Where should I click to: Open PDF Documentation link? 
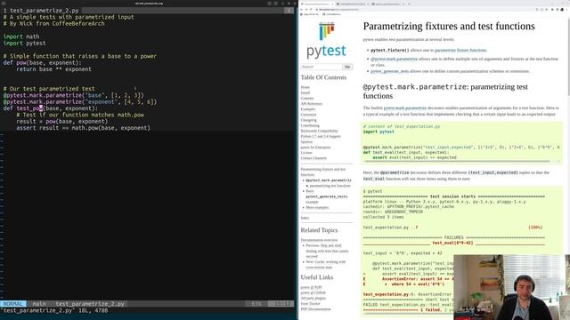tap(315, 308)
